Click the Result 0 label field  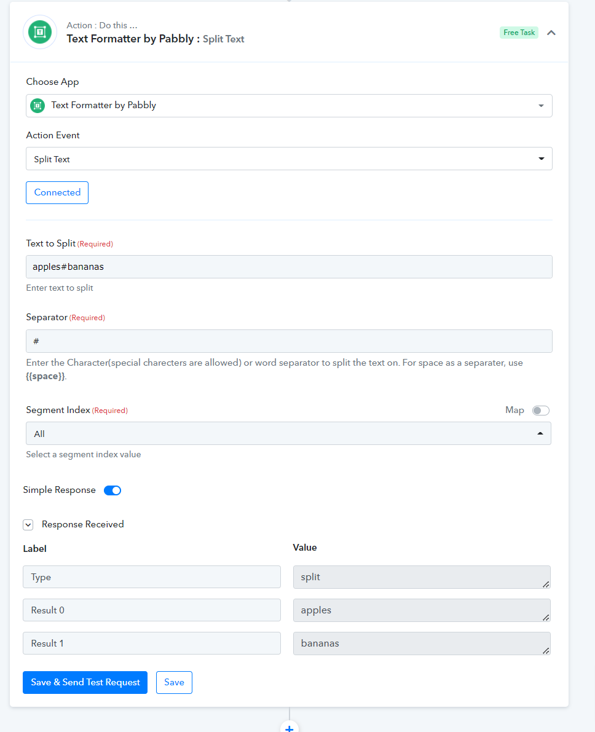tap(152, 610)
